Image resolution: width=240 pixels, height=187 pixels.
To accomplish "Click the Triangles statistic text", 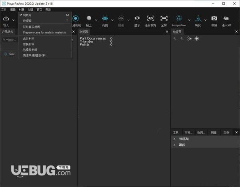I will tap(86, 42).
